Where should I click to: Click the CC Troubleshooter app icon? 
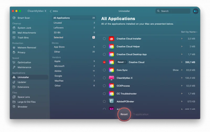(x=111, y=94)
